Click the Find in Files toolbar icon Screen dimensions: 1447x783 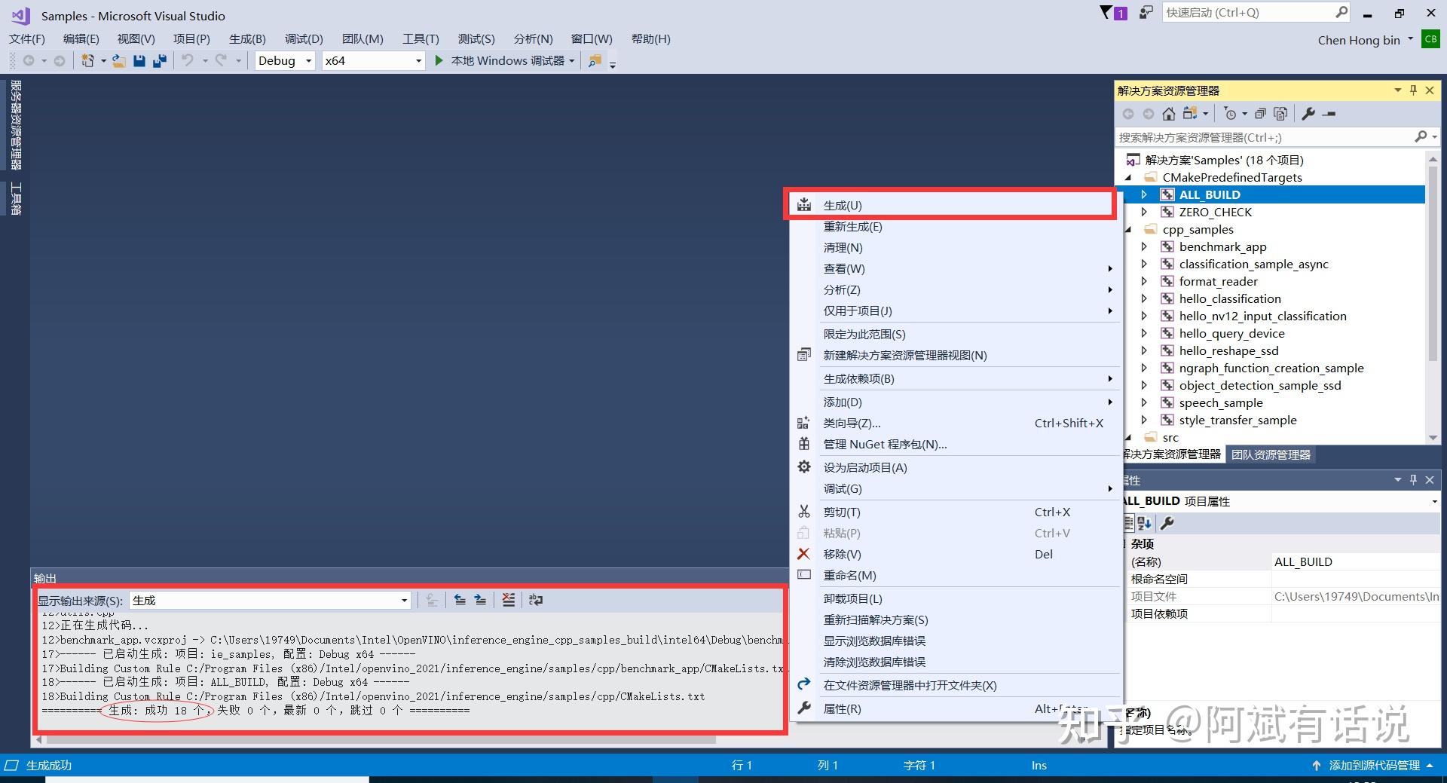pos(595,60)
